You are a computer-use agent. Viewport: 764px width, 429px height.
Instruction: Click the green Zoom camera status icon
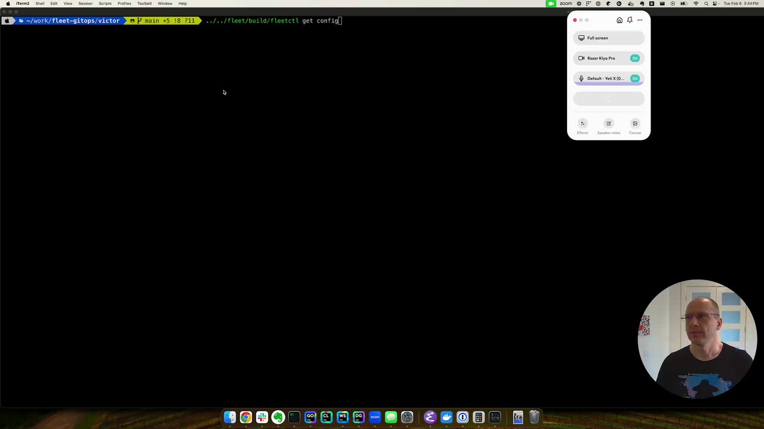(x=551, y=4)
